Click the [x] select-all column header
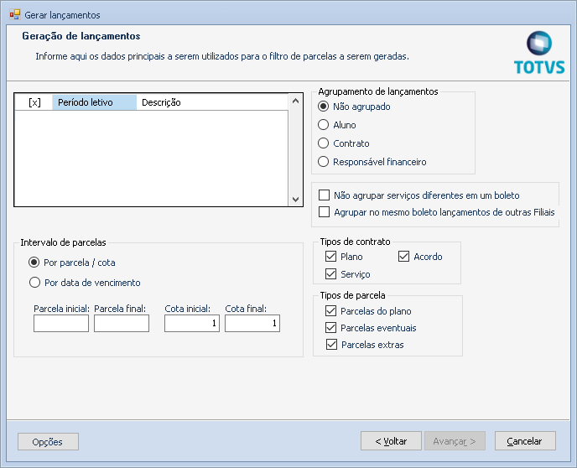This screenshot has width=577, height=468. tap(34, 102)
